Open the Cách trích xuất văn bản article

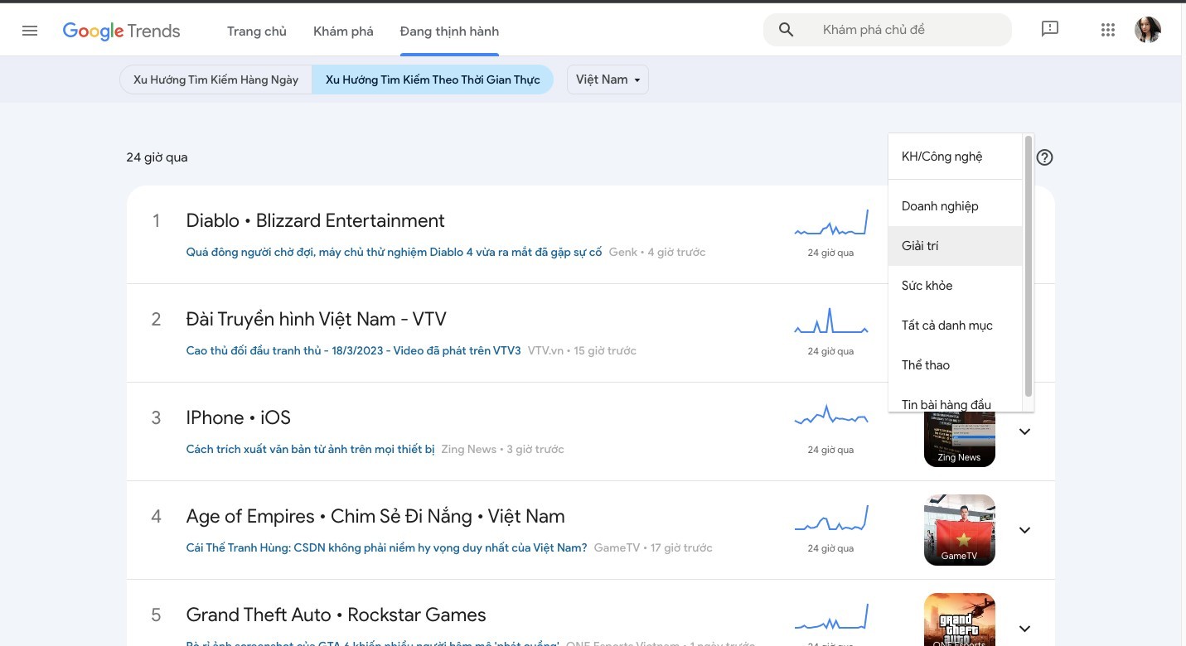[x=310, y=449]
